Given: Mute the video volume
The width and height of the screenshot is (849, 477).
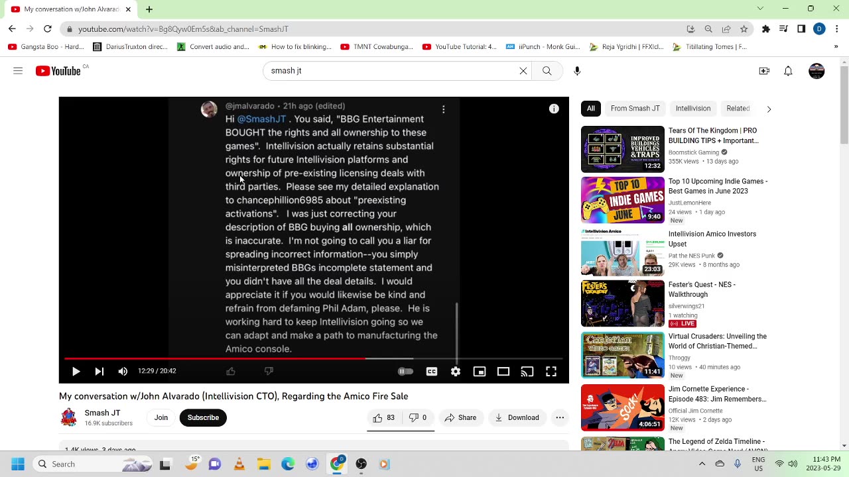Looking at the screenshot, I should 123,372.
